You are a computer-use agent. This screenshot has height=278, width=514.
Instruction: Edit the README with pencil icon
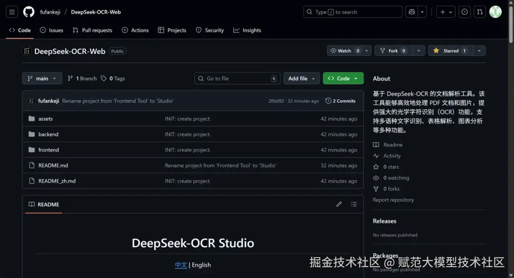coord(339,204)
